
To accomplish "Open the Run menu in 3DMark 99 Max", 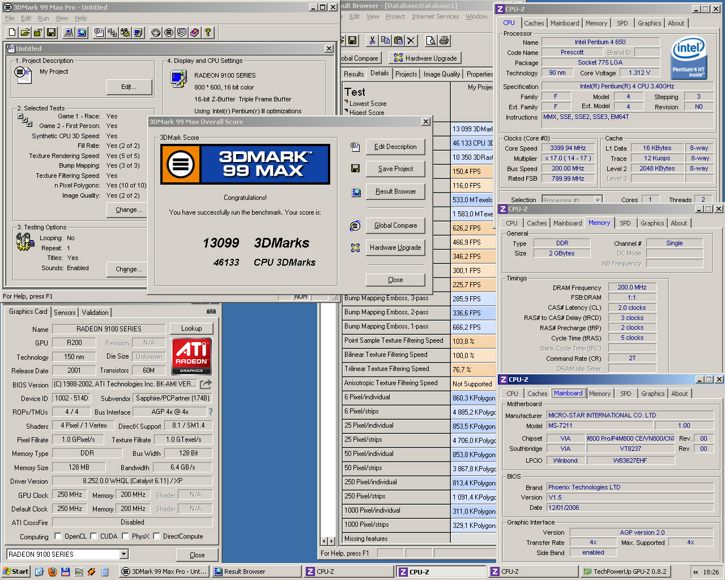I will click(44, 18).
